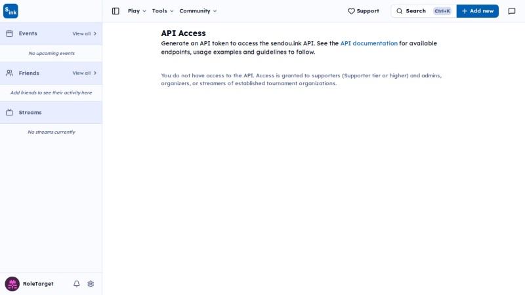Click the Support heart icon
This screenshot has width=525, height=295.
pos(351,11)
